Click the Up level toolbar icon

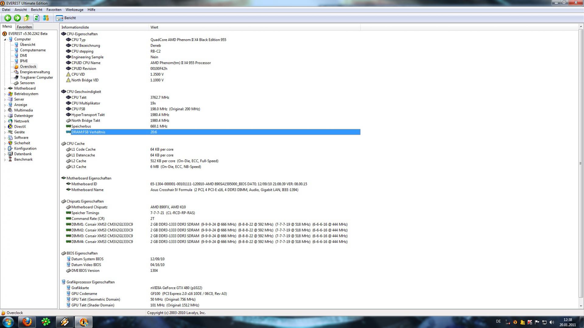(27, 18)
